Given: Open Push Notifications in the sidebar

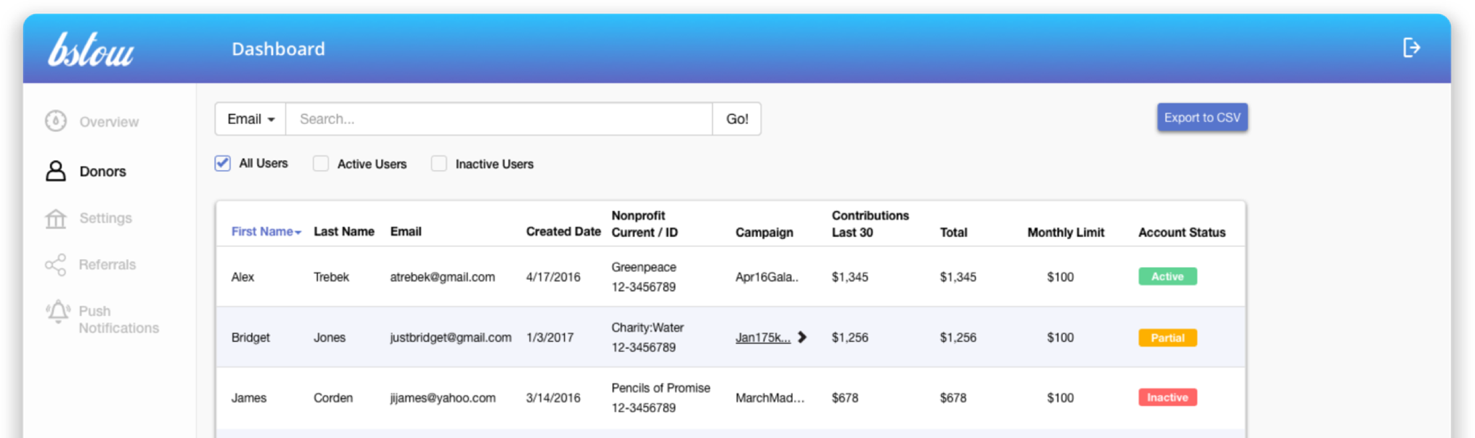Looking at the screenshot, I should tap(118, 319).
